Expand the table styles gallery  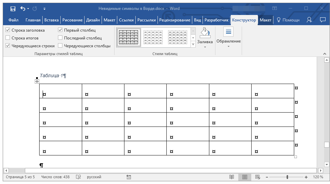tap(193, 44)
